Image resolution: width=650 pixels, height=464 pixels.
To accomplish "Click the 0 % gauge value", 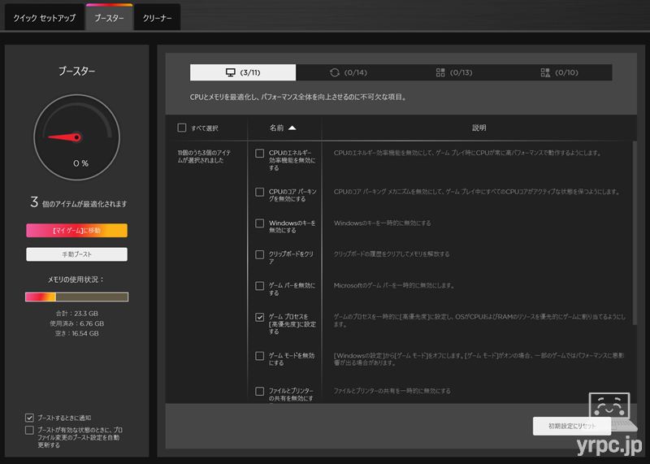I will pos(80,163).
